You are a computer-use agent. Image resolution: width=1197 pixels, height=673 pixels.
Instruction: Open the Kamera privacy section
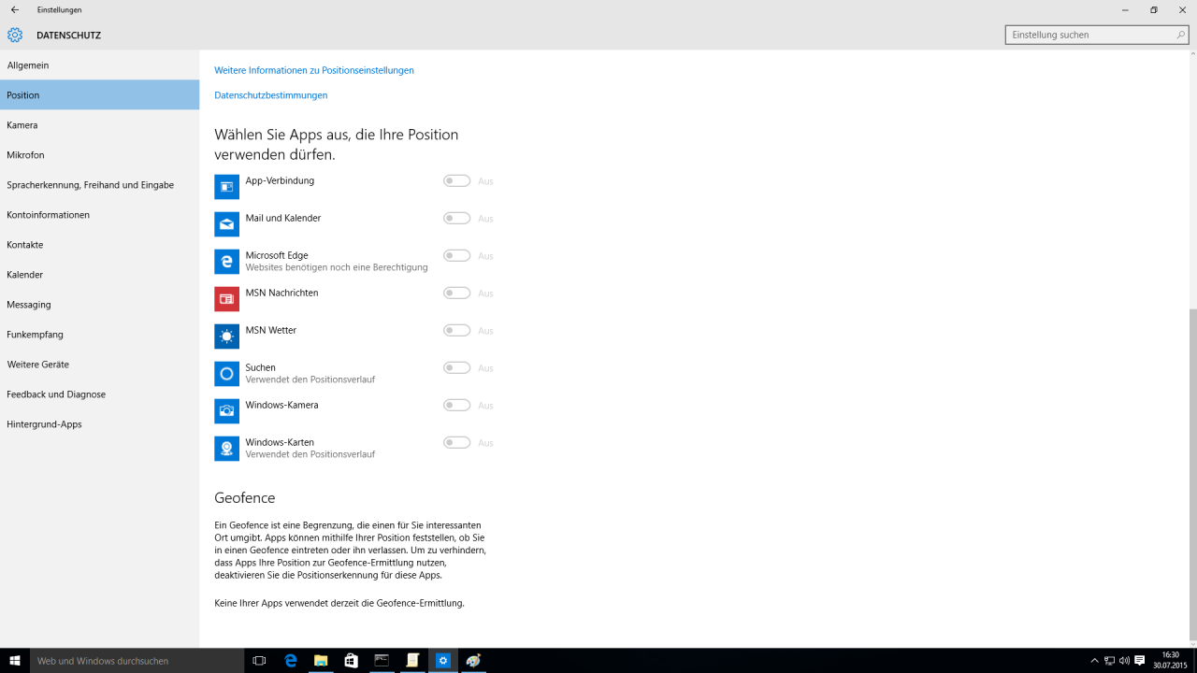pos(99,125)
